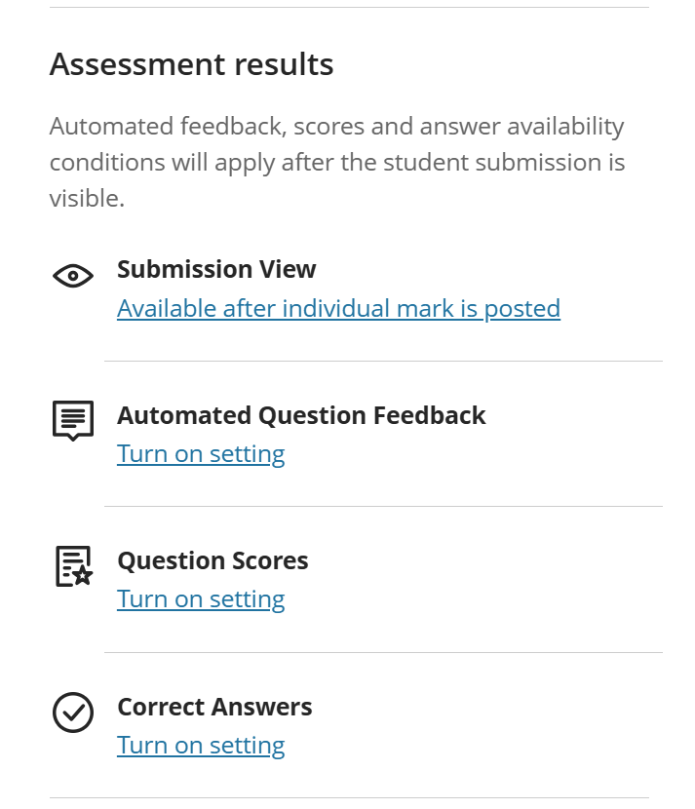
Task: Click the Assessment results section title
Action: (191, 64)
